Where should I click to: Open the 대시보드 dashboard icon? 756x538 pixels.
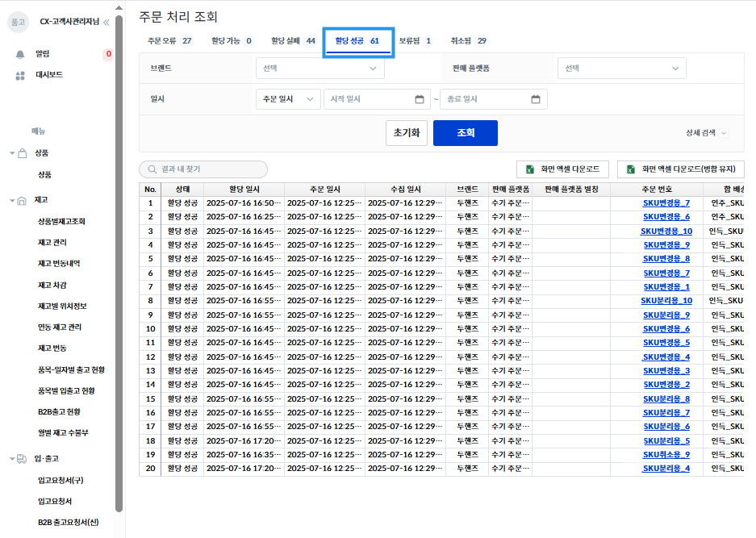tap(20, 75)
